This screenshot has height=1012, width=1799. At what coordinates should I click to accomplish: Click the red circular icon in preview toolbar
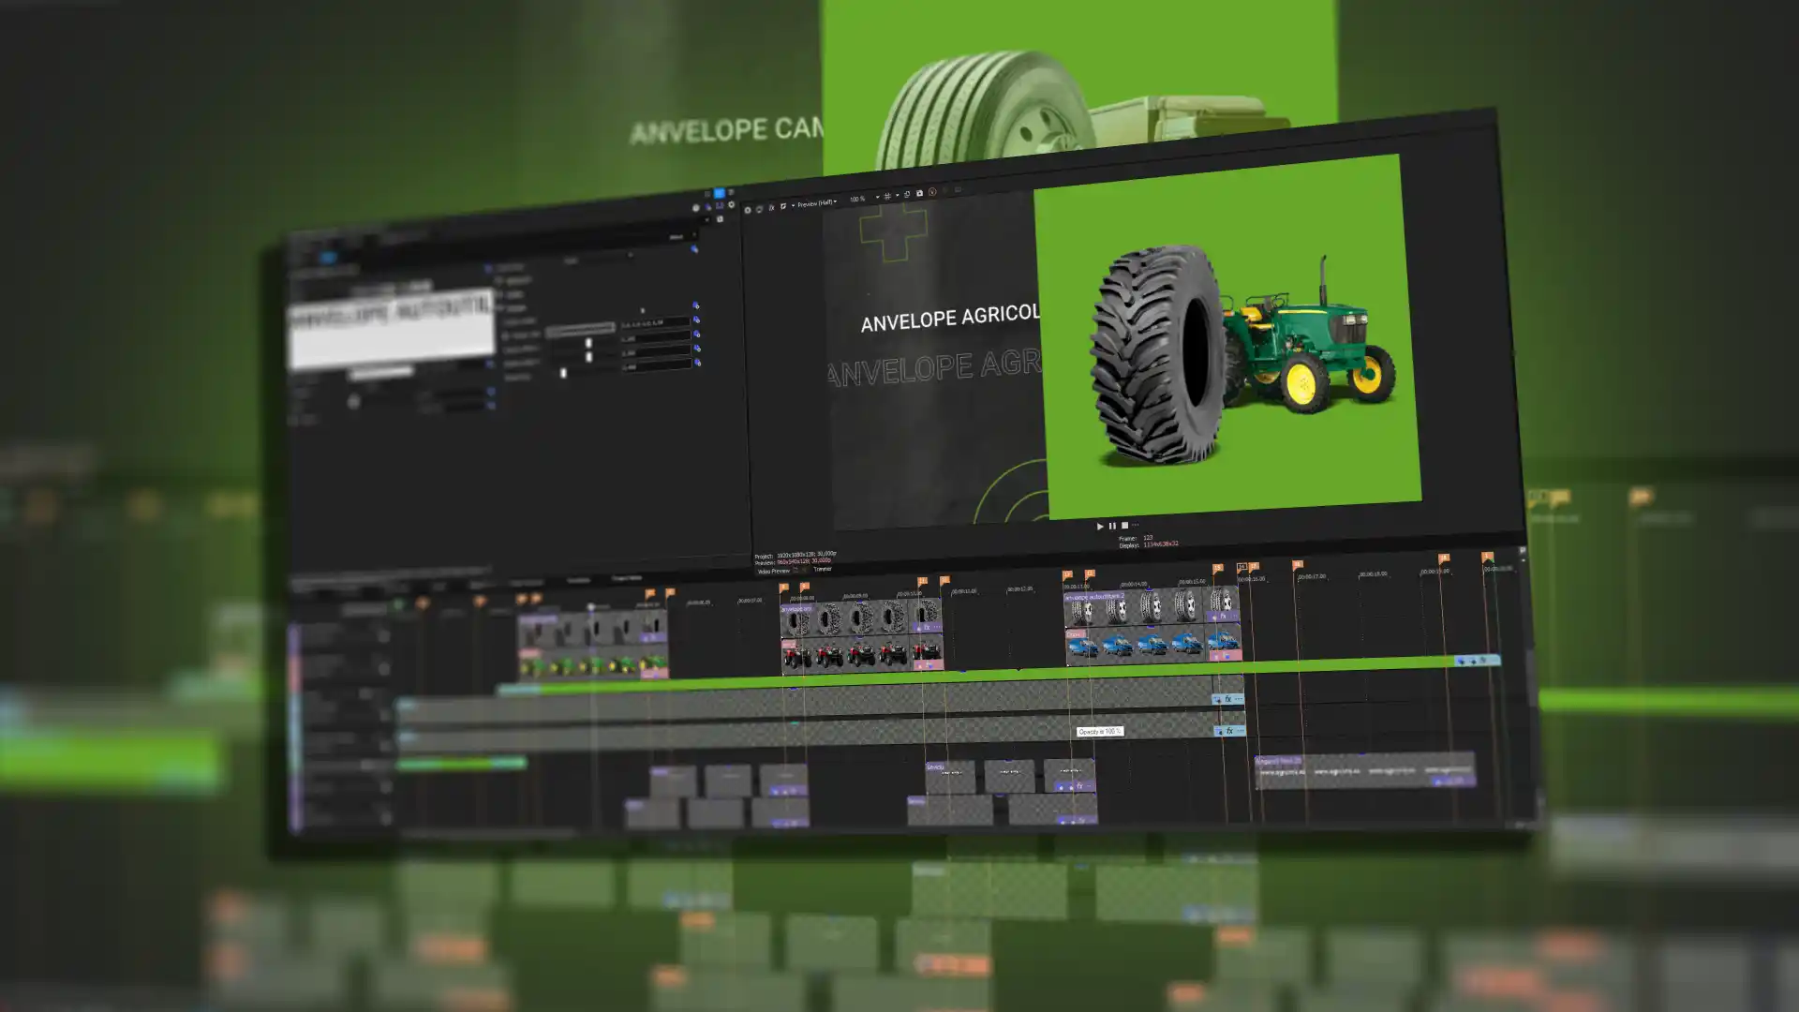[932, 193]
